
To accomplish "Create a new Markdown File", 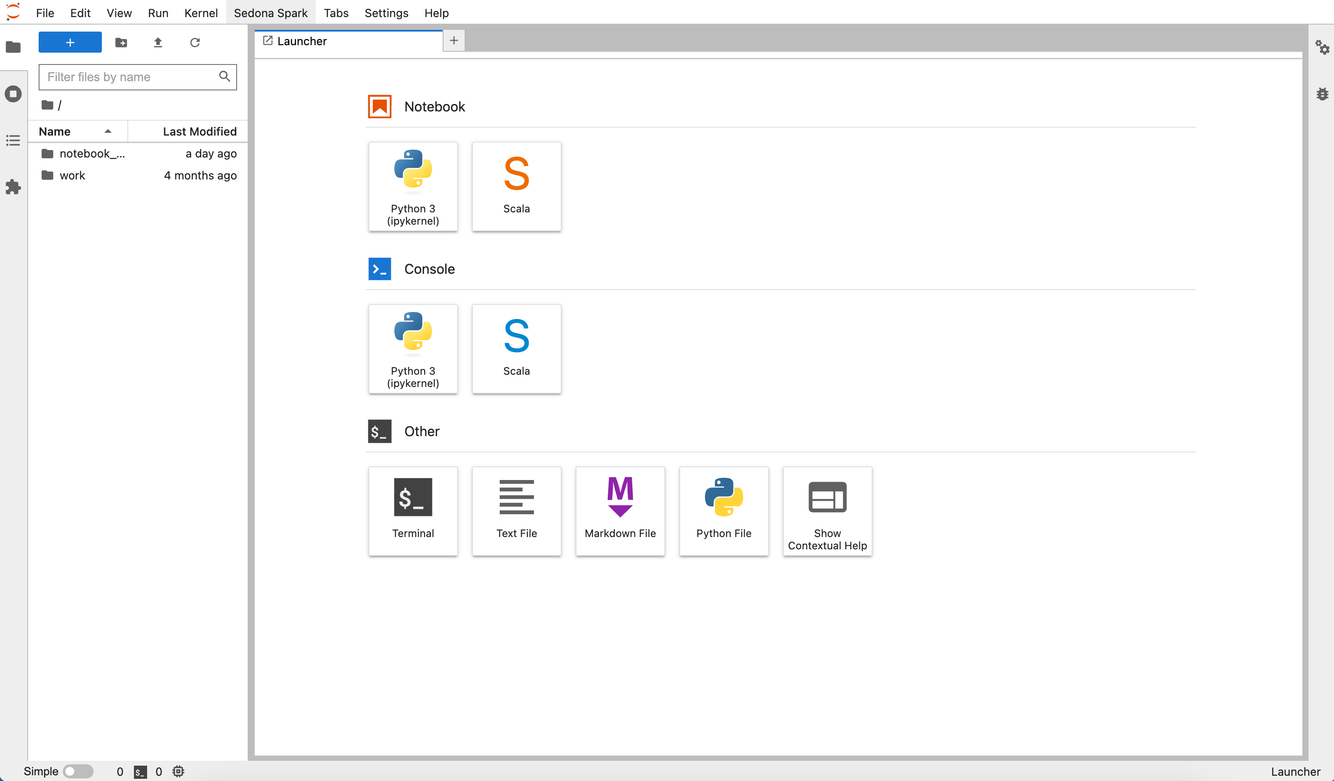I will click(620, 510).
